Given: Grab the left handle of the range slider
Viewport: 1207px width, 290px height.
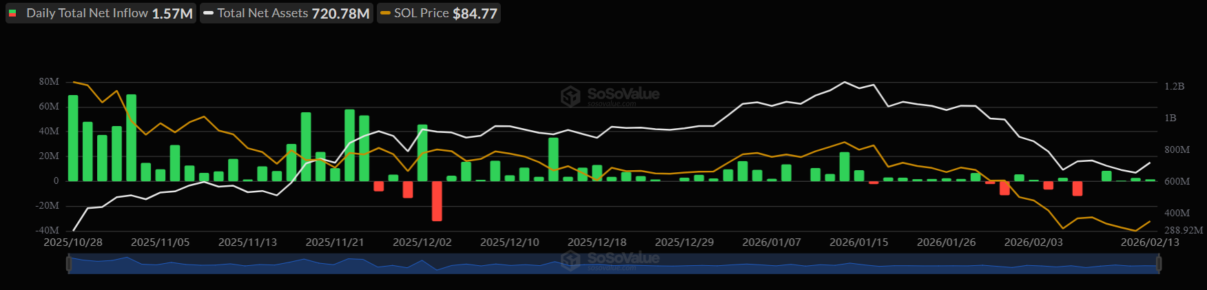Looking at the screenshot, I should (x=69, y=264).
